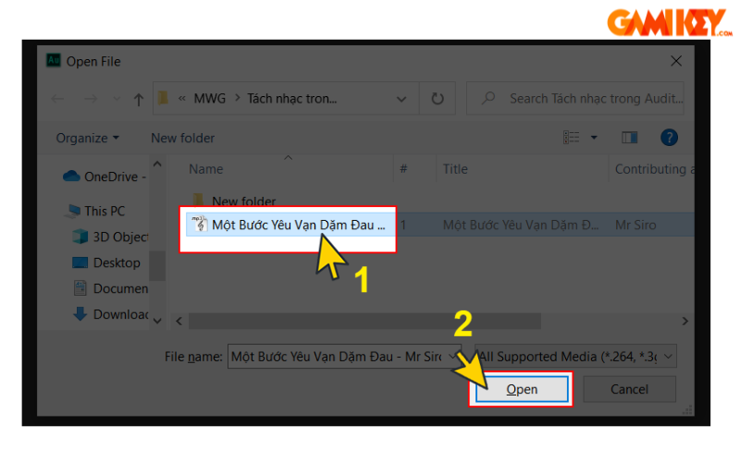Expand the view options dropdown arrow
This screenshot has width=740, height=462.
(x=594, y=138)
